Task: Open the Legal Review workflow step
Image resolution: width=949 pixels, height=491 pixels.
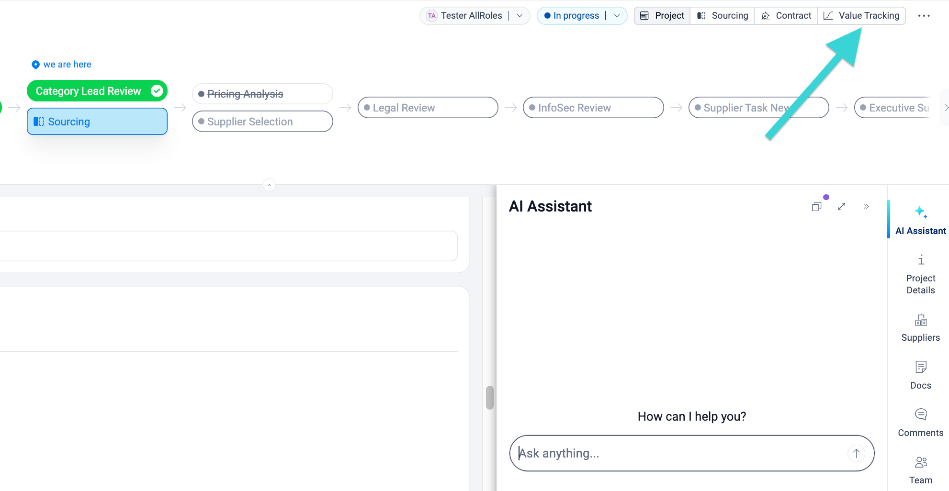Action: 427,108
